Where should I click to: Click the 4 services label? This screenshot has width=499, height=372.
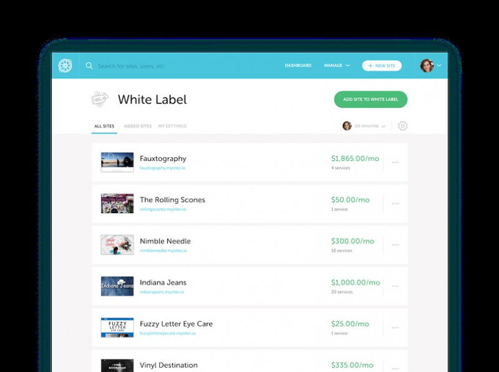(x=341, y=168)
